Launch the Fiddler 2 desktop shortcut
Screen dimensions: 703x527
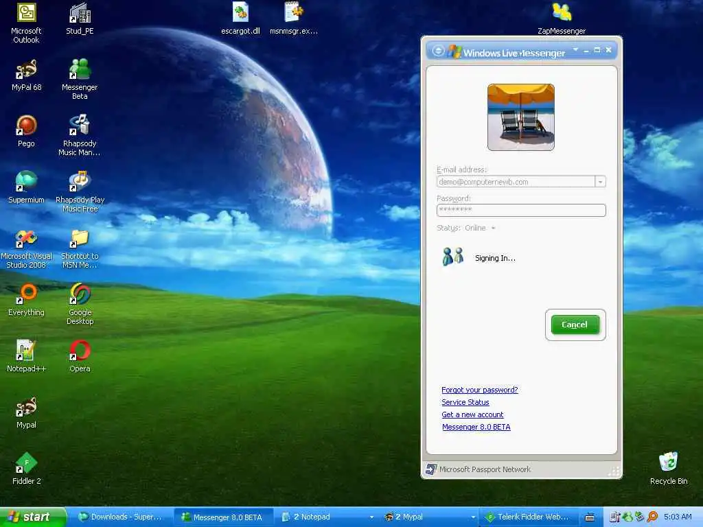[26, 469]
